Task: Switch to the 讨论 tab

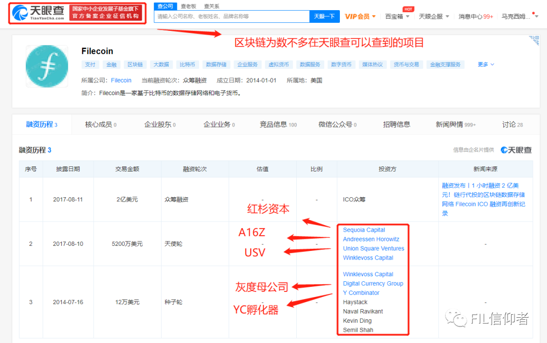Action: [x=512, y=124]
